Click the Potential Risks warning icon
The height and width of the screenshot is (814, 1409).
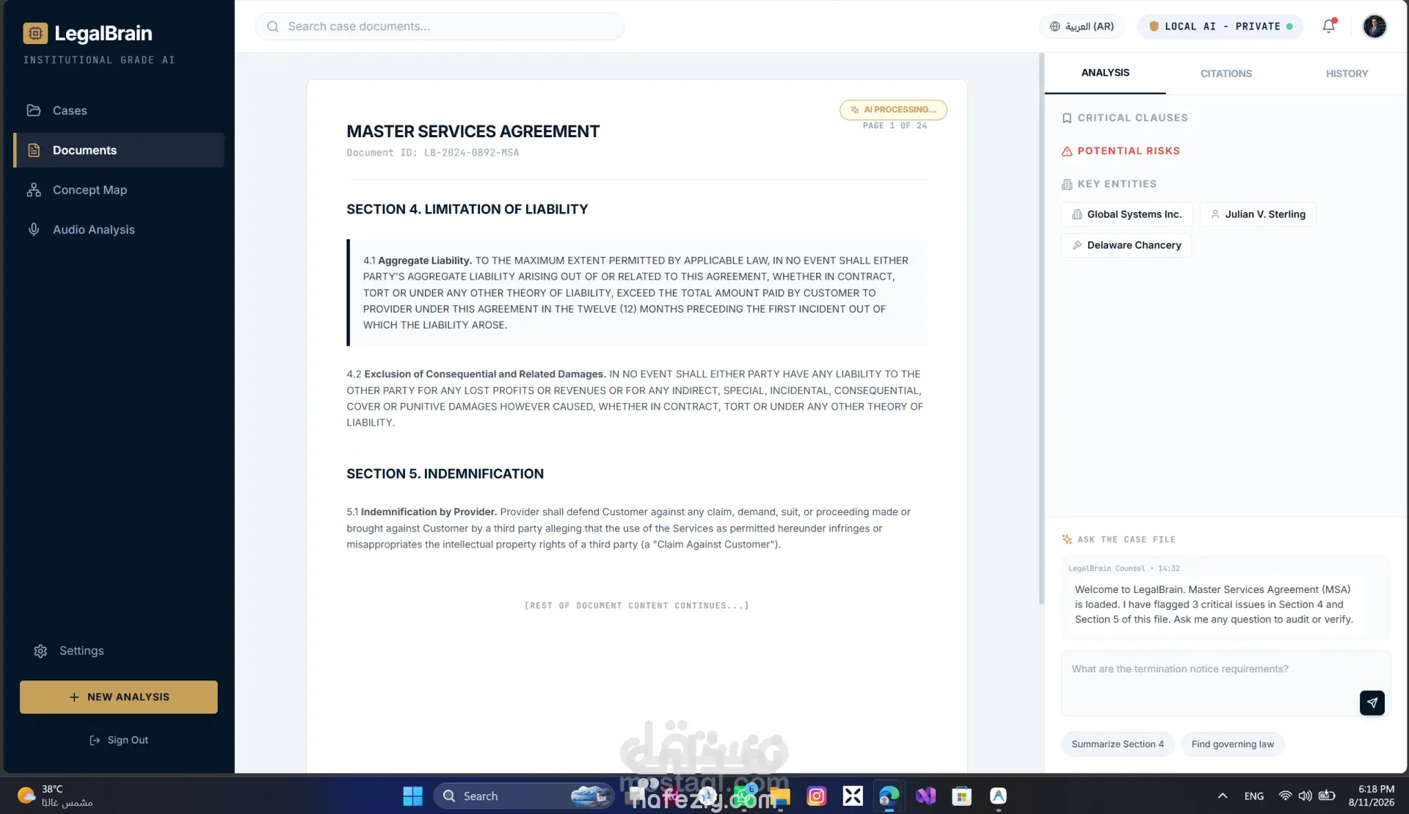(x=1067, y=151)
